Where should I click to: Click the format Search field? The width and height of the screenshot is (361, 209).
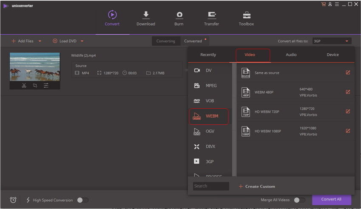pyautogui.click(x=211, y=186)
